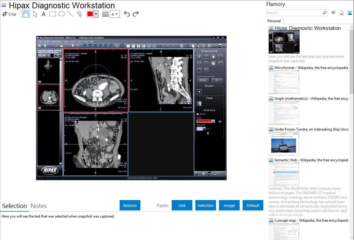Image resolution: width=354 pixels, height=240 pixels.
Task: Open the Graph (mathematics) snapshot thumbnail
Action: (284, 113)
